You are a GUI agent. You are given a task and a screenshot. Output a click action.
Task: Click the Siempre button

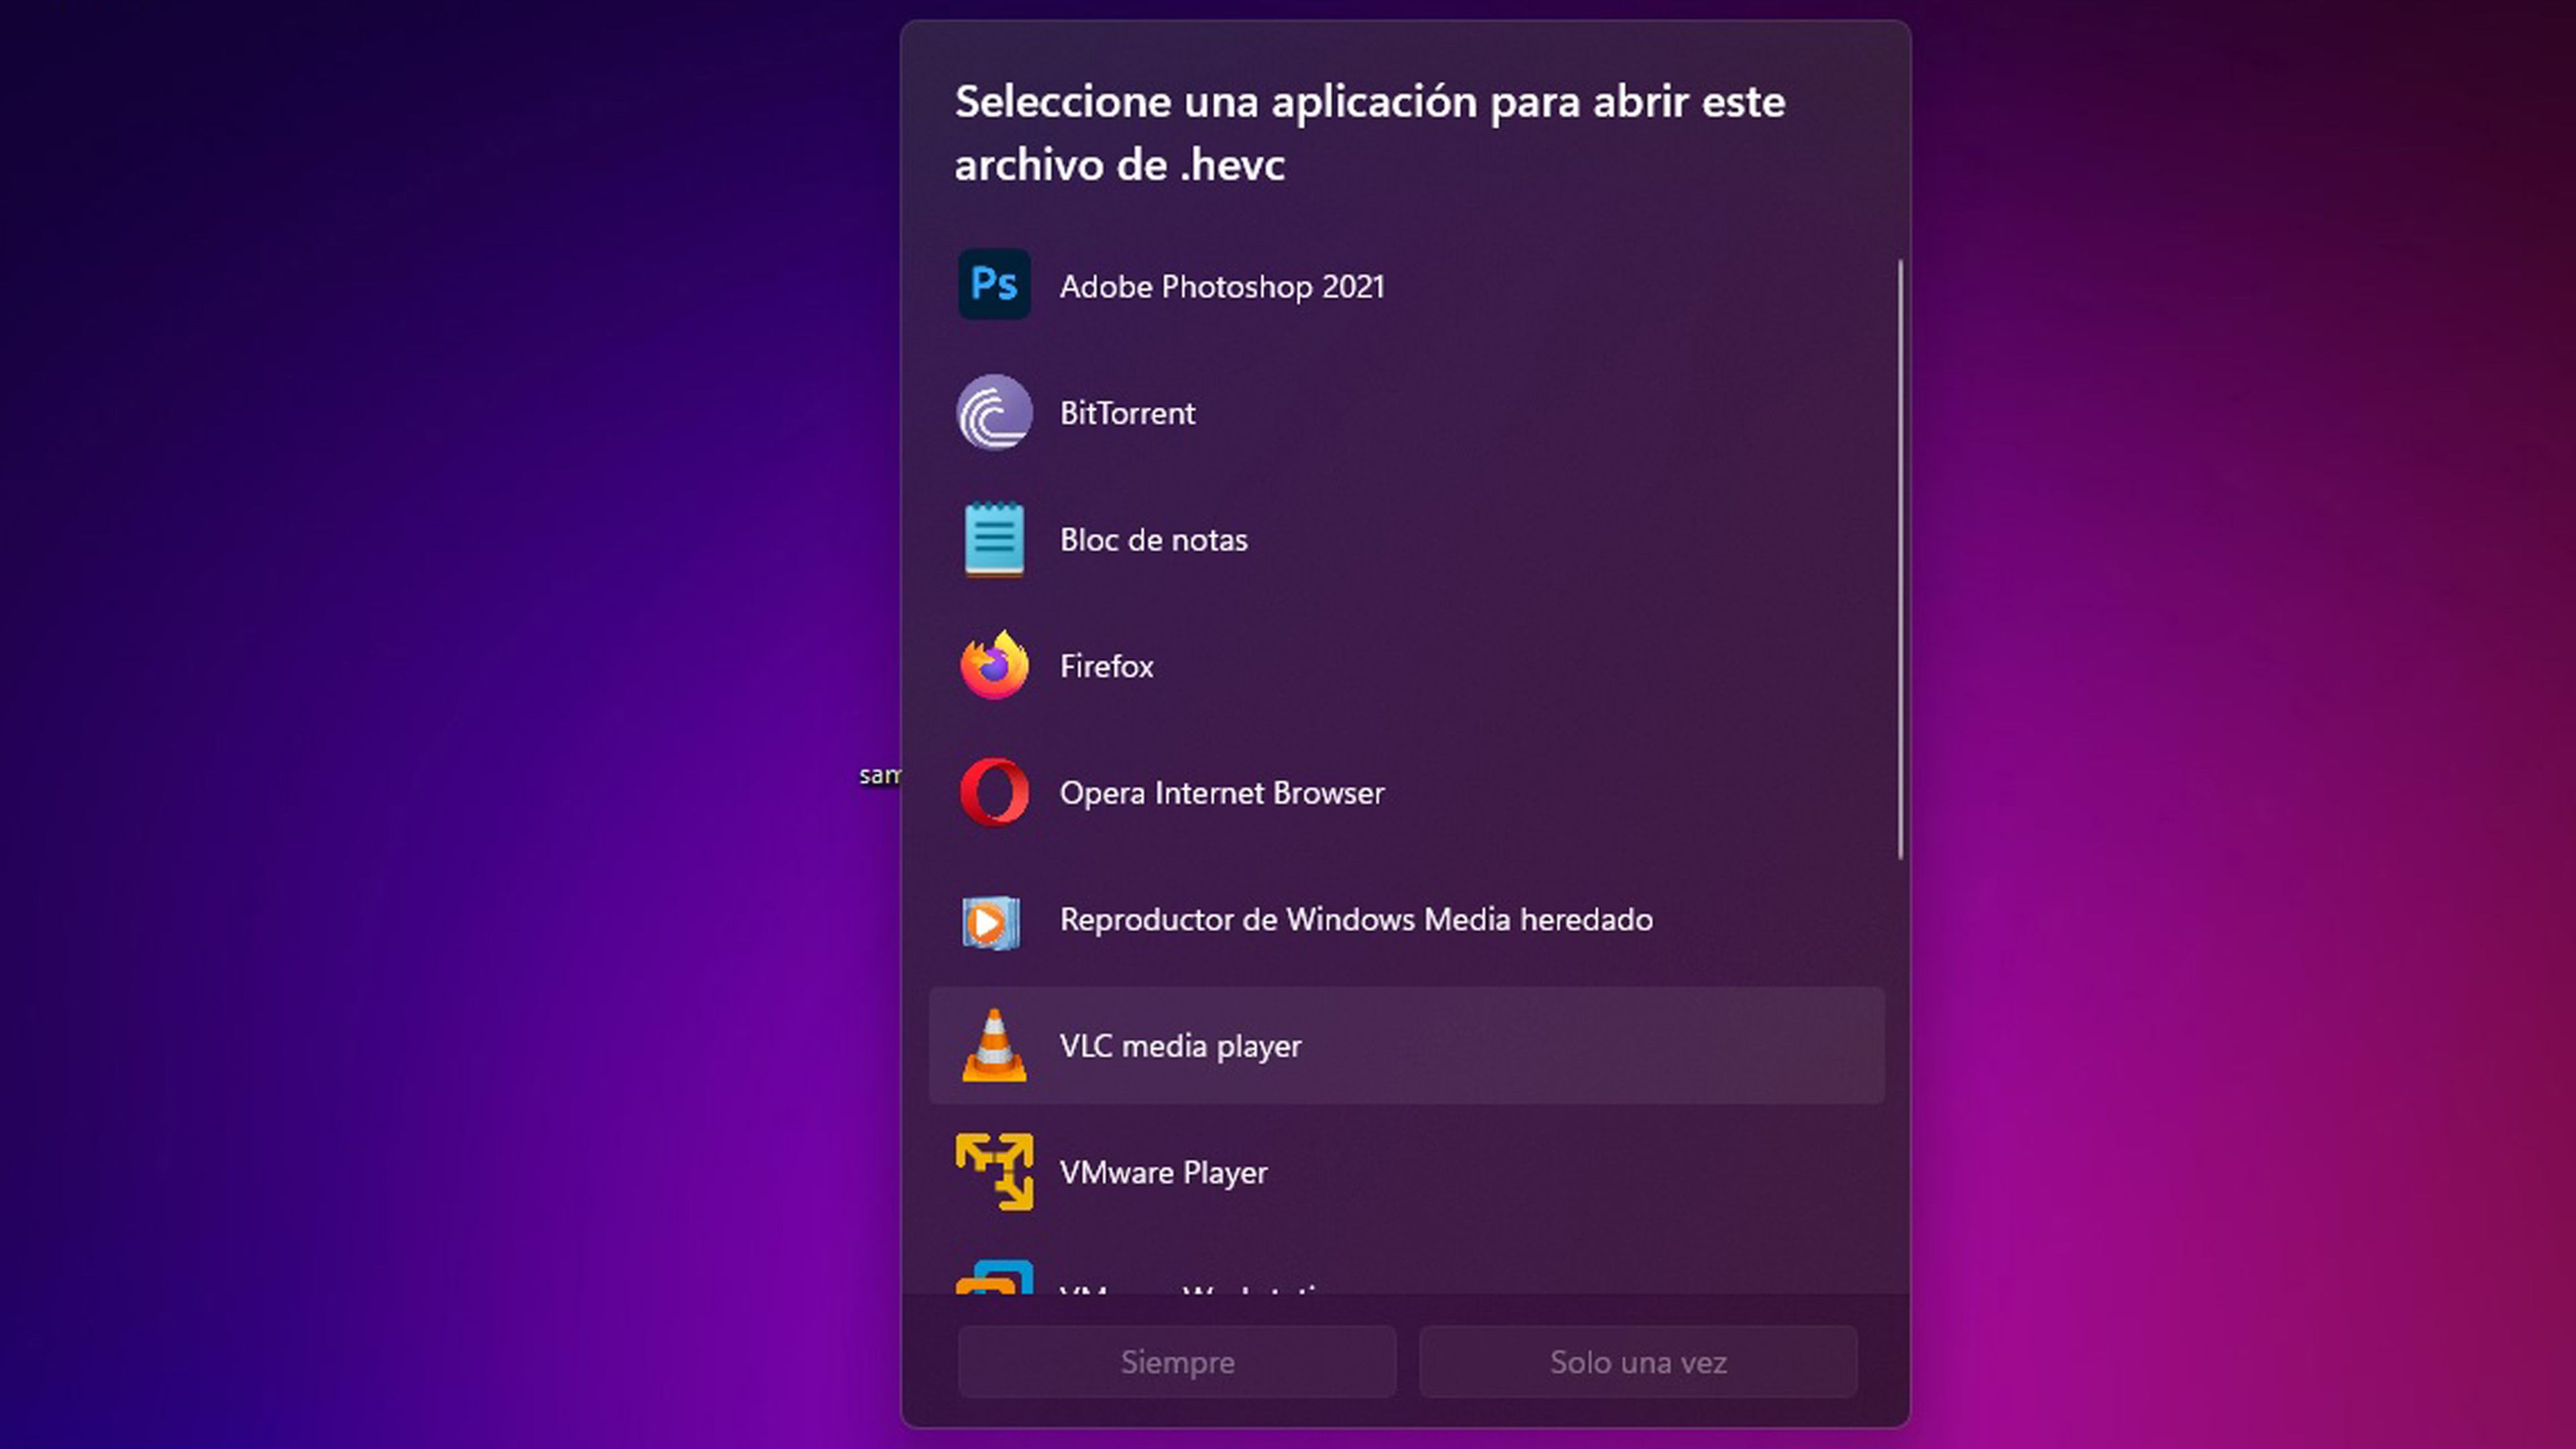click(1177, 1362)
